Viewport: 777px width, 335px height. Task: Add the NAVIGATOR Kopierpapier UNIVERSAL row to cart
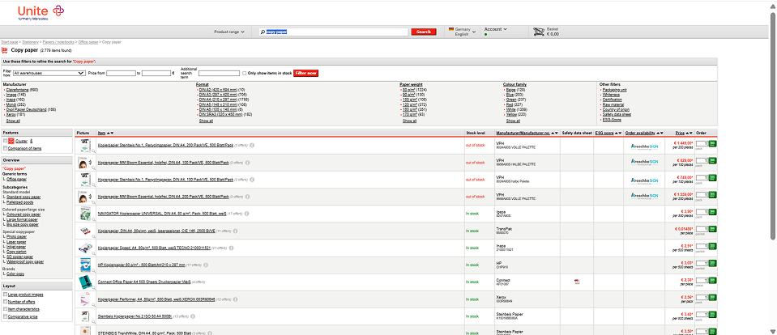(x=712, y=212)
